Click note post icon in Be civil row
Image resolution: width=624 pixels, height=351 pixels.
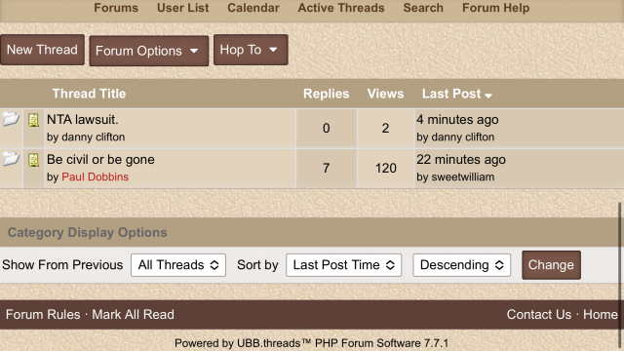click(33, 160)
